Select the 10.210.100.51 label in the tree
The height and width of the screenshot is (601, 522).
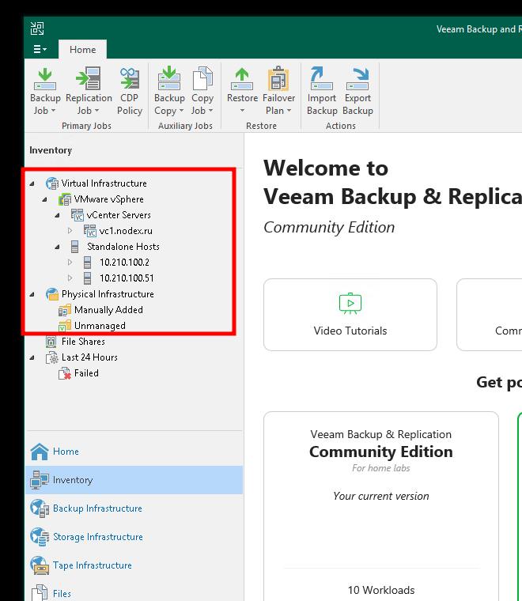click(x=127, y=278)
